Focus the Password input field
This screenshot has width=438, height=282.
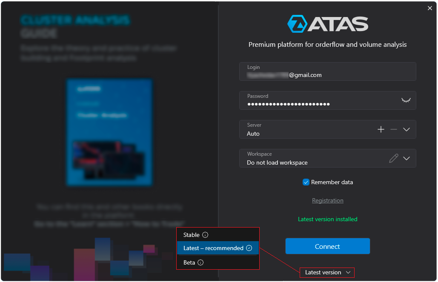click(x=319, y=104)
